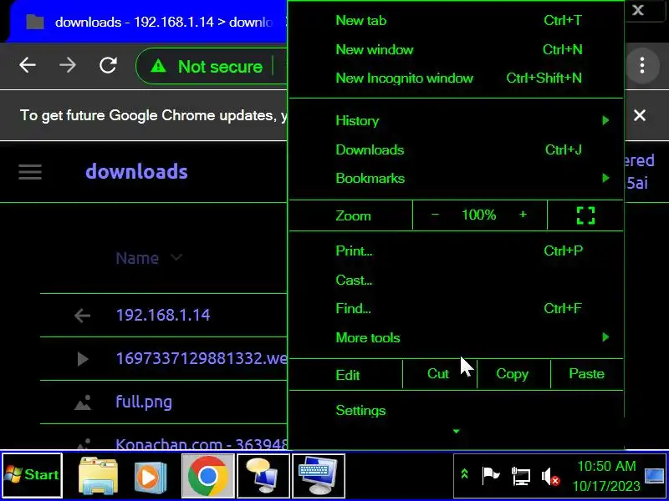The width and height of the screenshot is (669, 501).
Task: Click Copy in the Edit row
Action: (x=513, y=374)
